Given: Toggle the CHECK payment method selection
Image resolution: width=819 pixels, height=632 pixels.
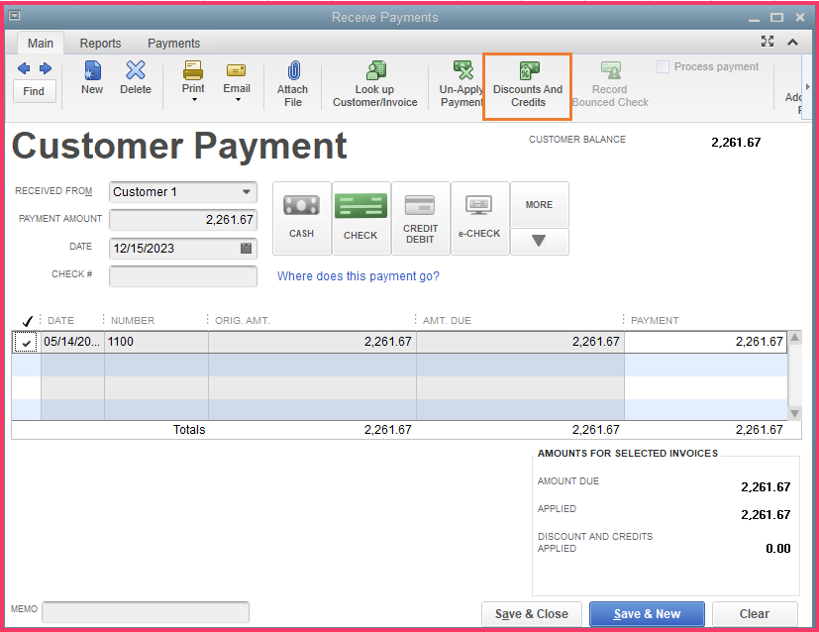Looking at the screenshot, I should 360,216.
